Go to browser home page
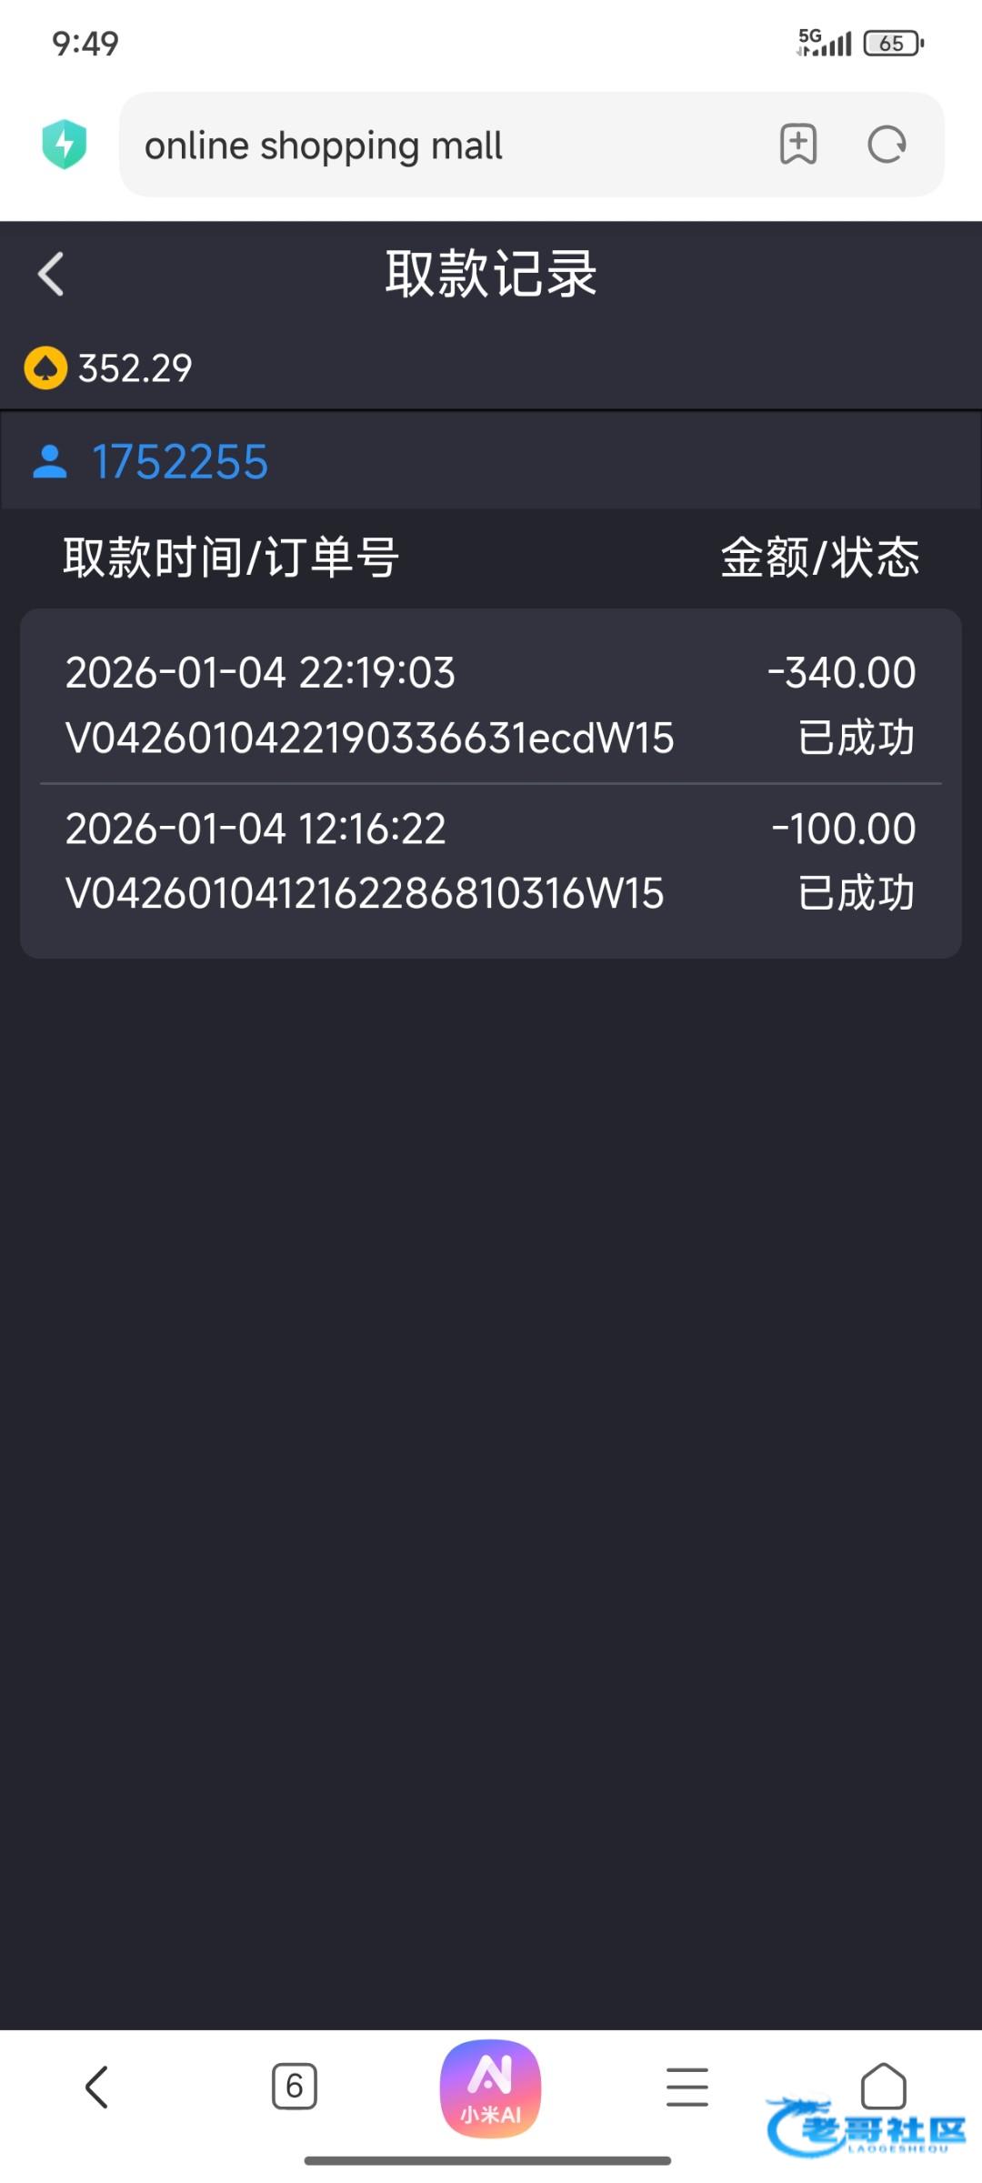982x2183 pixels. pos(883,2085)
